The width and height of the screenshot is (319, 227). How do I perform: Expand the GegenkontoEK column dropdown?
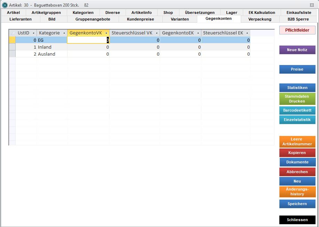point(198,33)
